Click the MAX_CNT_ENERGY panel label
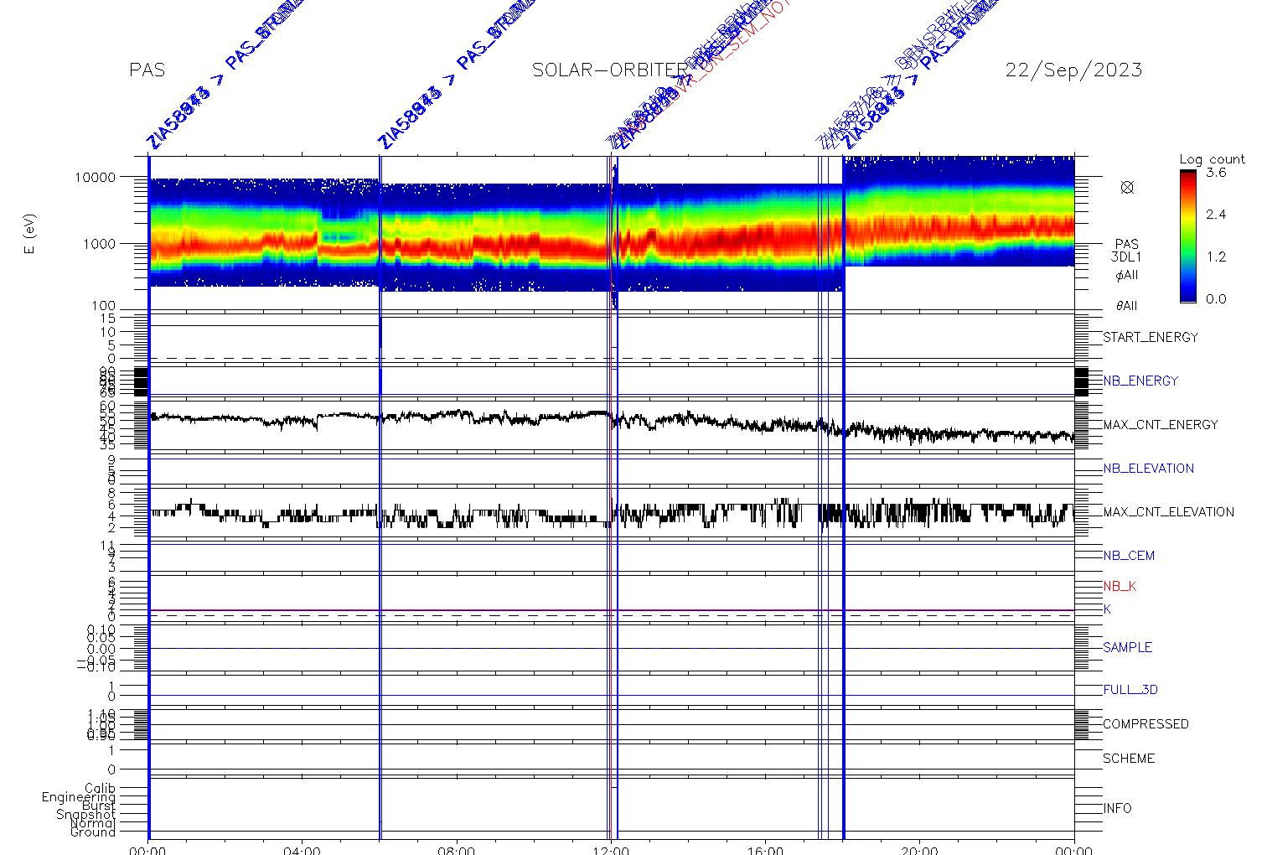Screen dimensions: 1267x855 click(1161, 424)
